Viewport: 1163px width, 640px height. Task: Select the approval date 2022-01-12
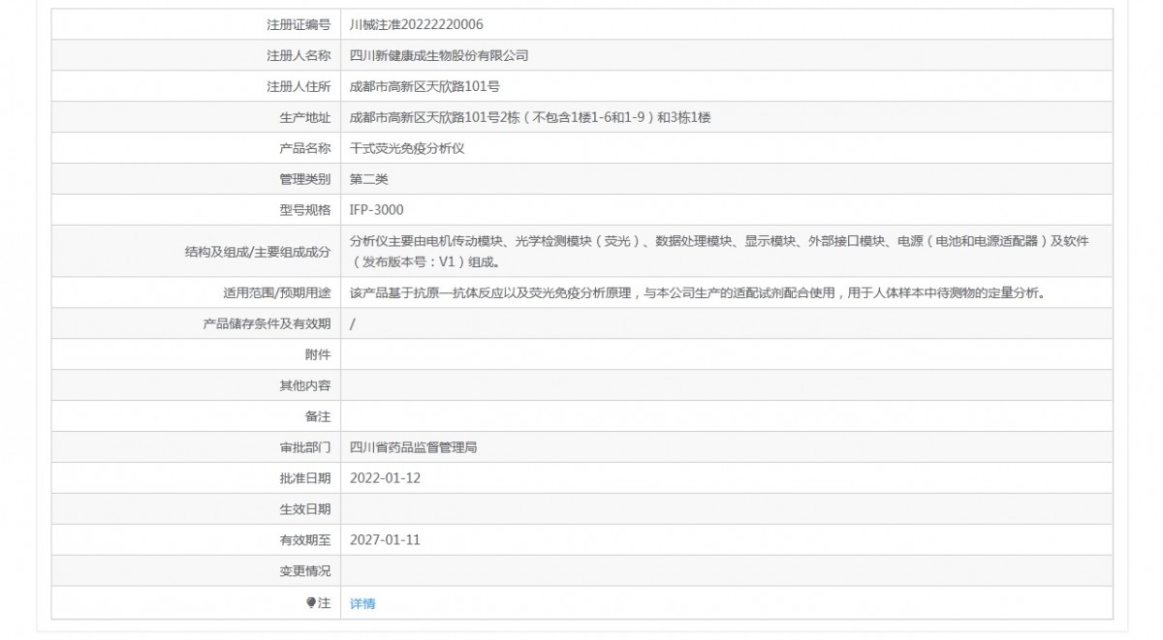tap(385, 478)
